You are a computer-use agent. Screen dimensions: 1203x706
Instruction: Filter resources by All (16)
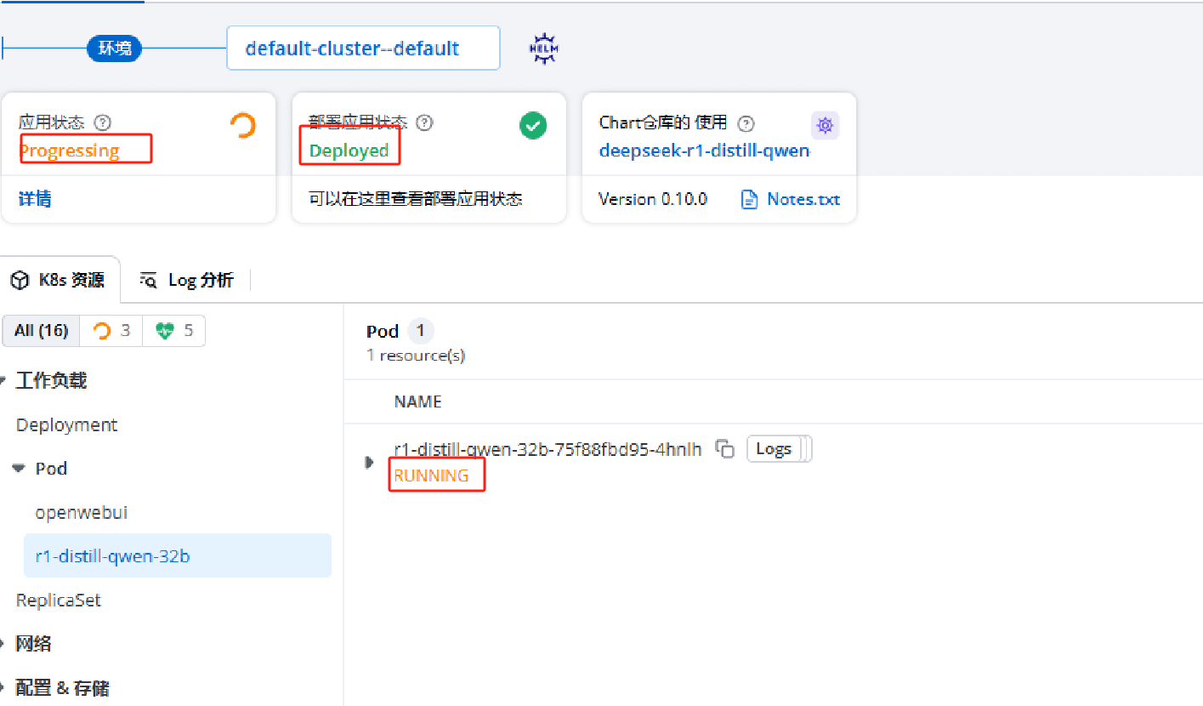click(41, 331)
